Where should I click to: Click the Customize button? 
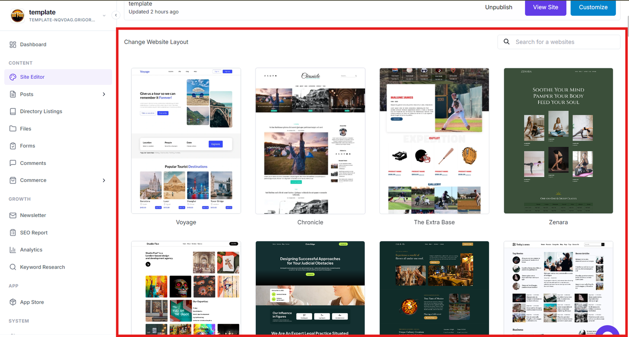593,7
